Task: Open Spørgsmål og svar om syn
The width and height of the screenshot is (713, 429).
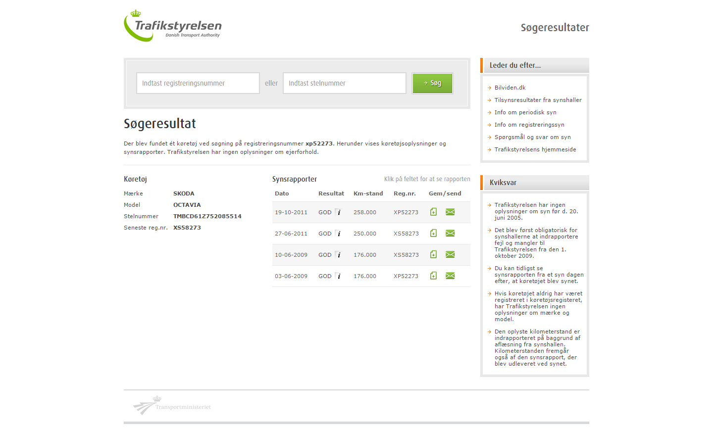Action: point(532,137)
